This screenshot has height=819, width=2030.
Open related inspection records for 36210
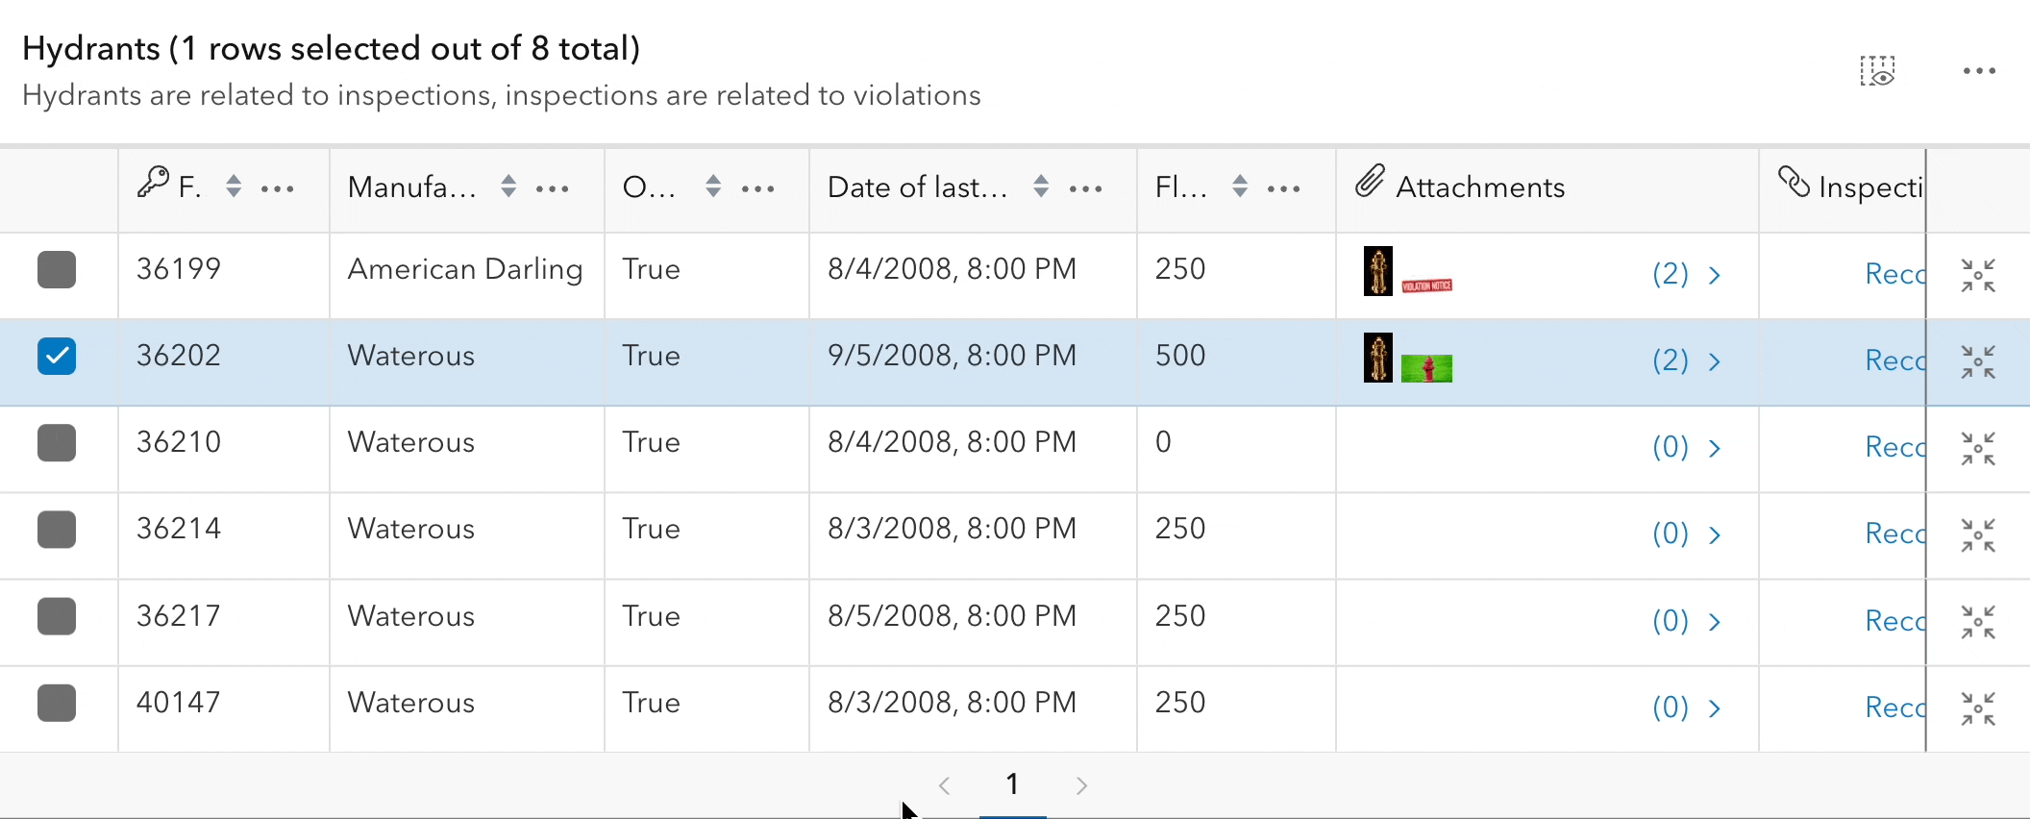tap(1894, 447)
